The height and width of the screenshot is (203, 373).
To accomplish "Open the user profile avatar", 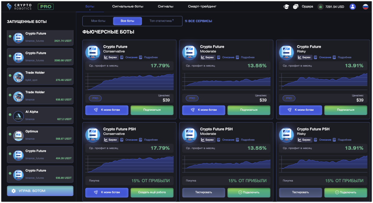I will click(353, 7).
